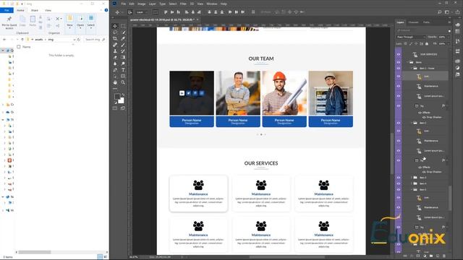Collapse the Items group in Layers
This screenshot has height=260, width=463.
tap(408, 62)
